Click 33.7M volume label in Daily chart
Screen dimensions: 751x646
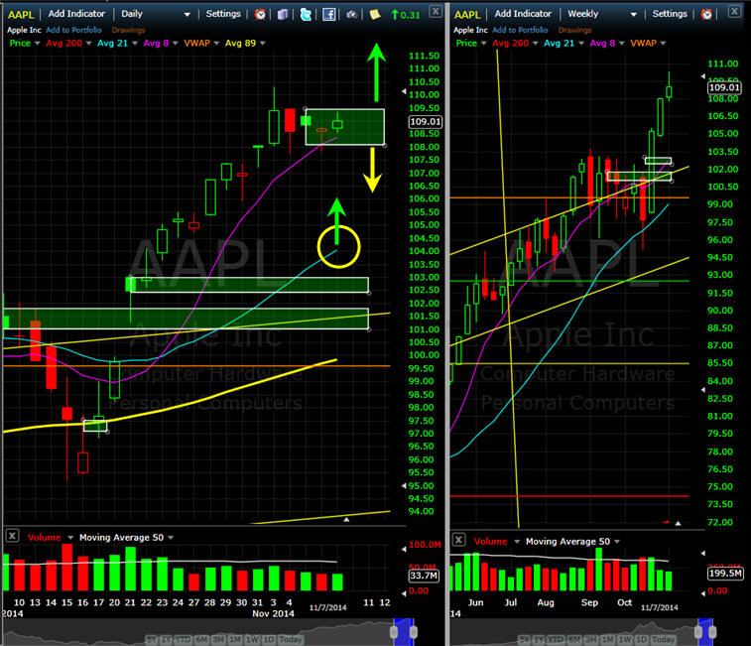tap(424, 576)
